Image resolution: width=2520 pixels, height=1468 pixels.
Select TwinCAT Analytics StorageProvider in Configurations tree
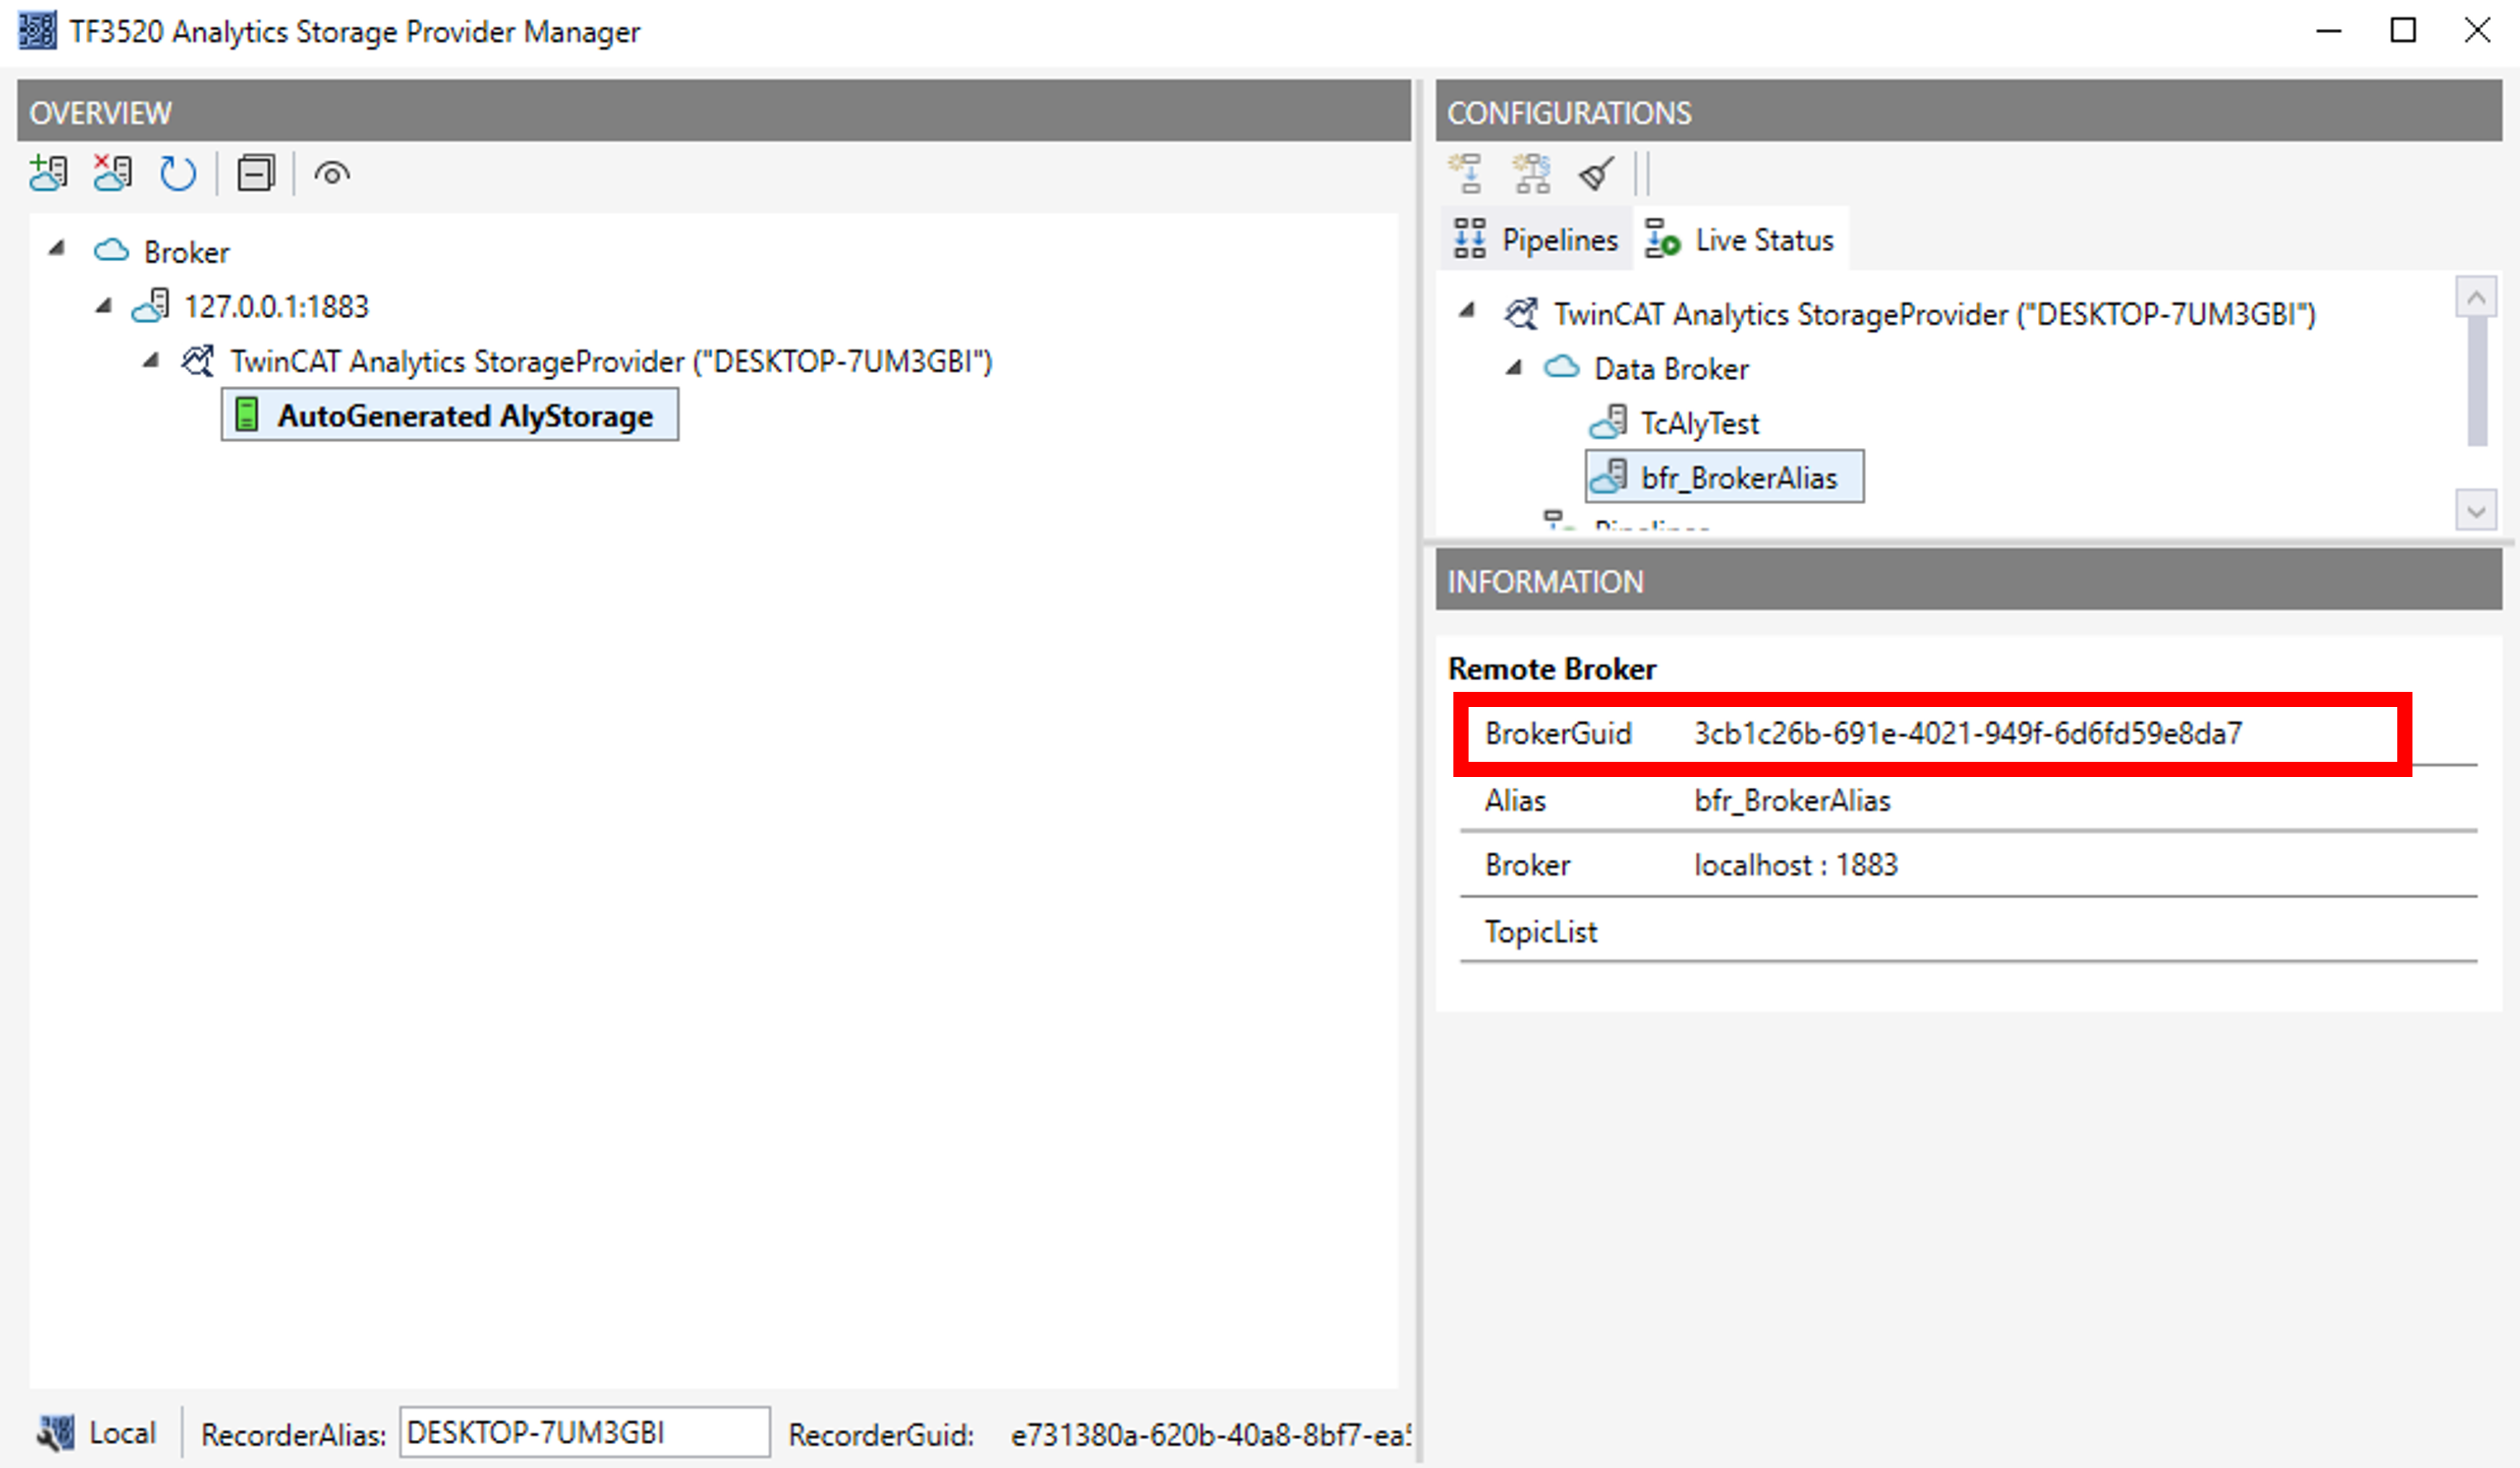coord(1934,314)
